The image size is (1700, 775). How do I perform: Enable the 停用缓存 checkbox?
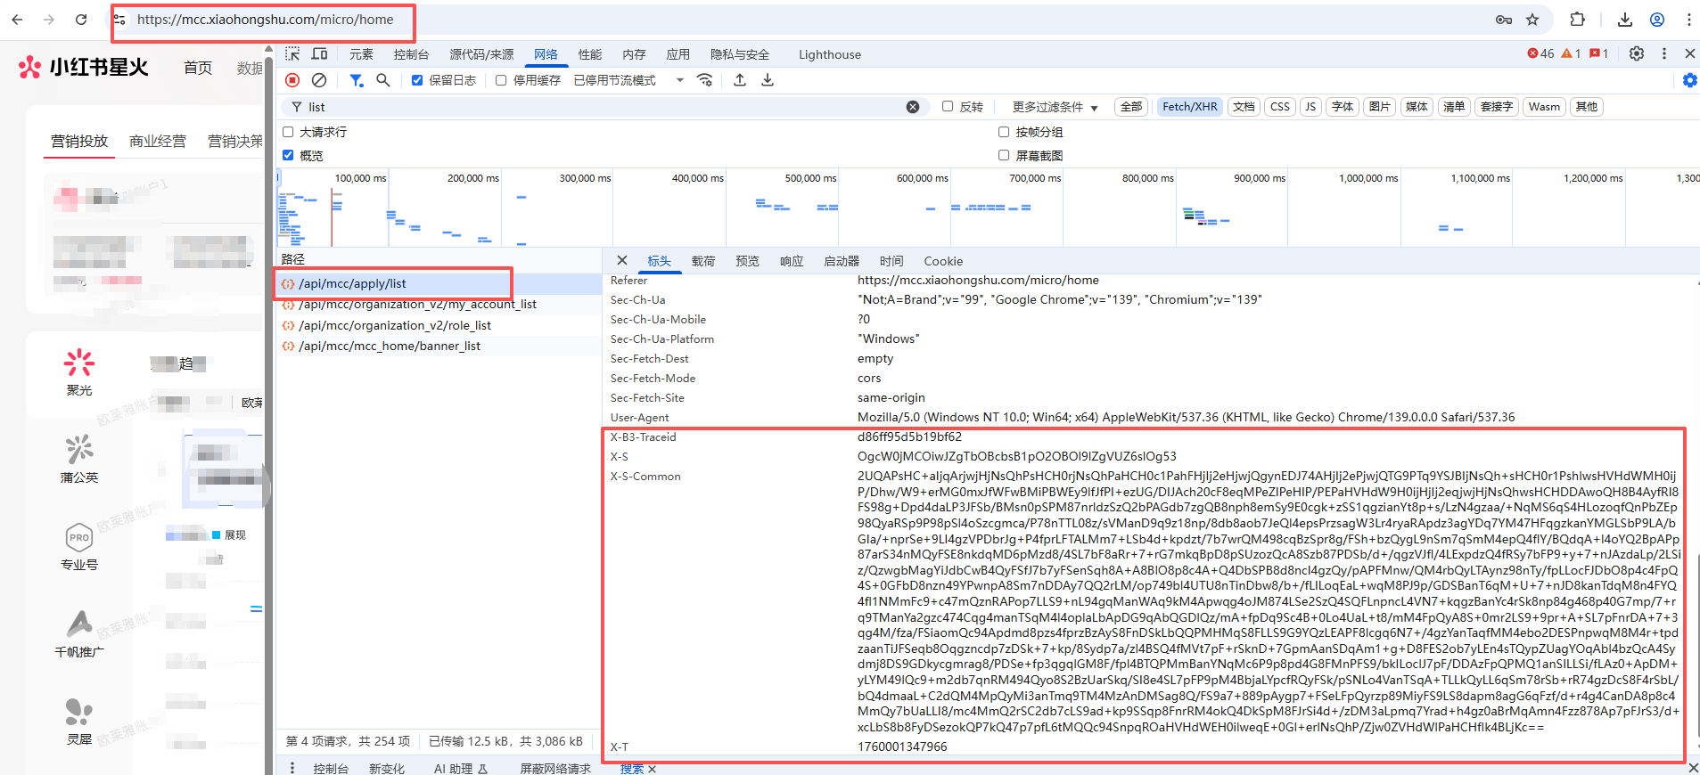[x=501, y=80]
